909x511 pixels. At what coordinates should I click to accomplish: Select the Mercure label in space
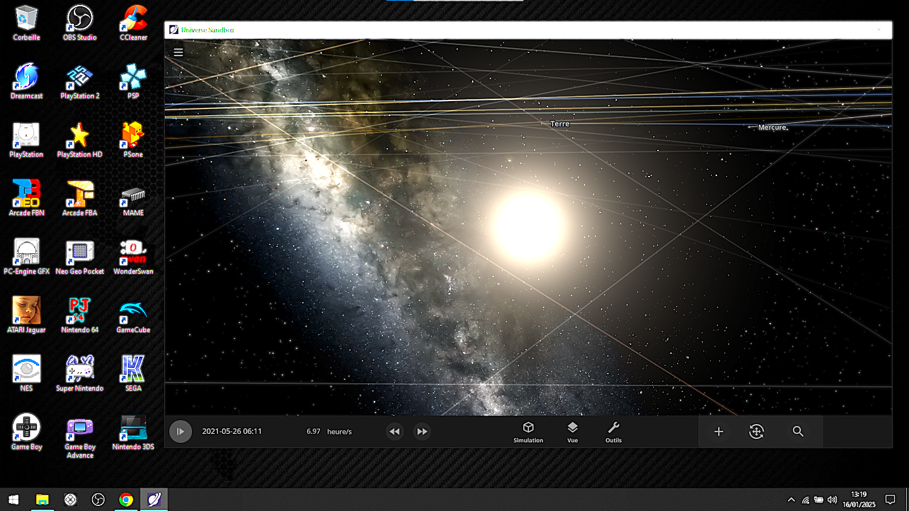[x=772, y=128]
